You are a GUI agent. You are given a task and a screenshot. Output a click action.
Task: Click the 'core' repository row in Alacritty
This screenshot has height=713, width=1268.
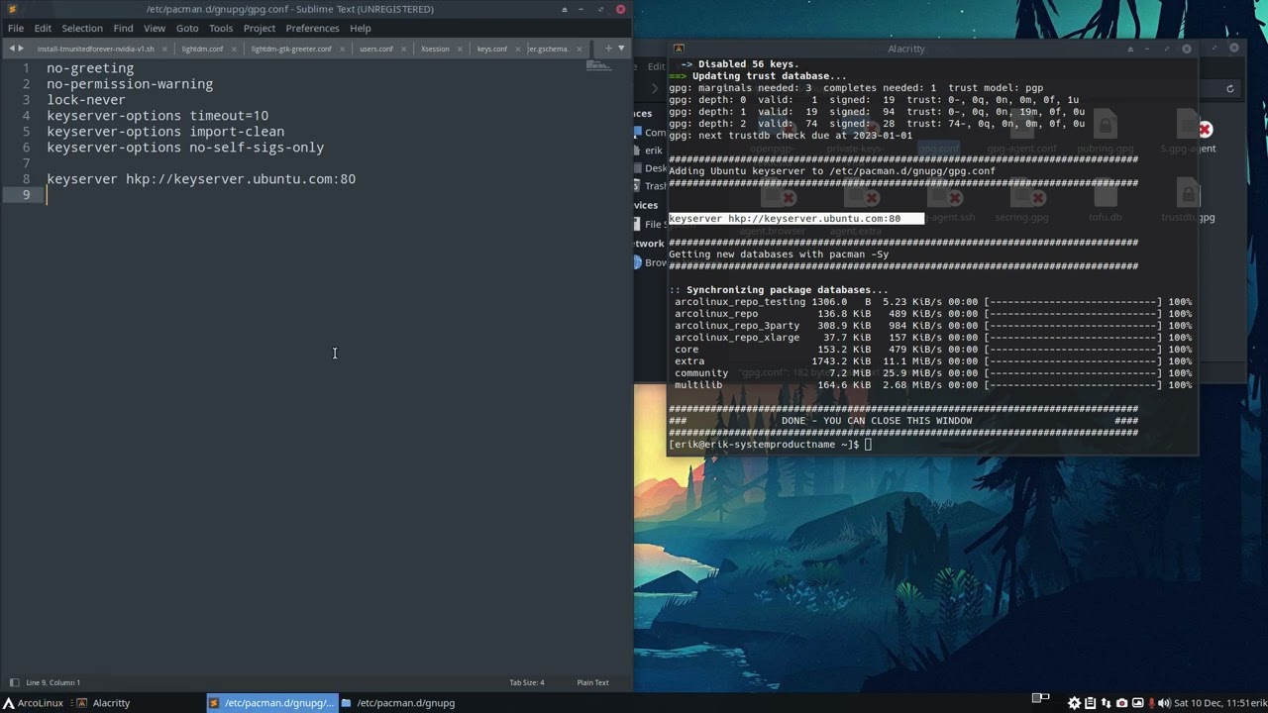(932, 350)
